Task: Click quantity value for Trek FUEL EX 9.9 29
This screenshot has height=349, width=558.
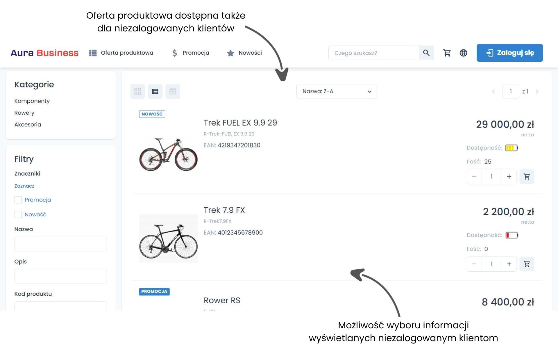Action: point(491,177)
